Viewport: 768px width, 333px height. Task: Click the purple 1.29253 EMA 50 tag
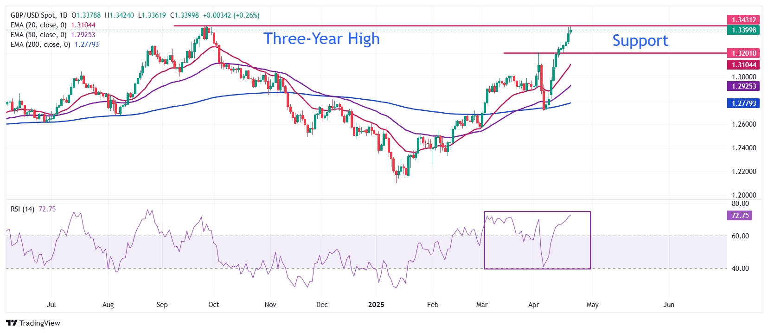tap(743, 86)
